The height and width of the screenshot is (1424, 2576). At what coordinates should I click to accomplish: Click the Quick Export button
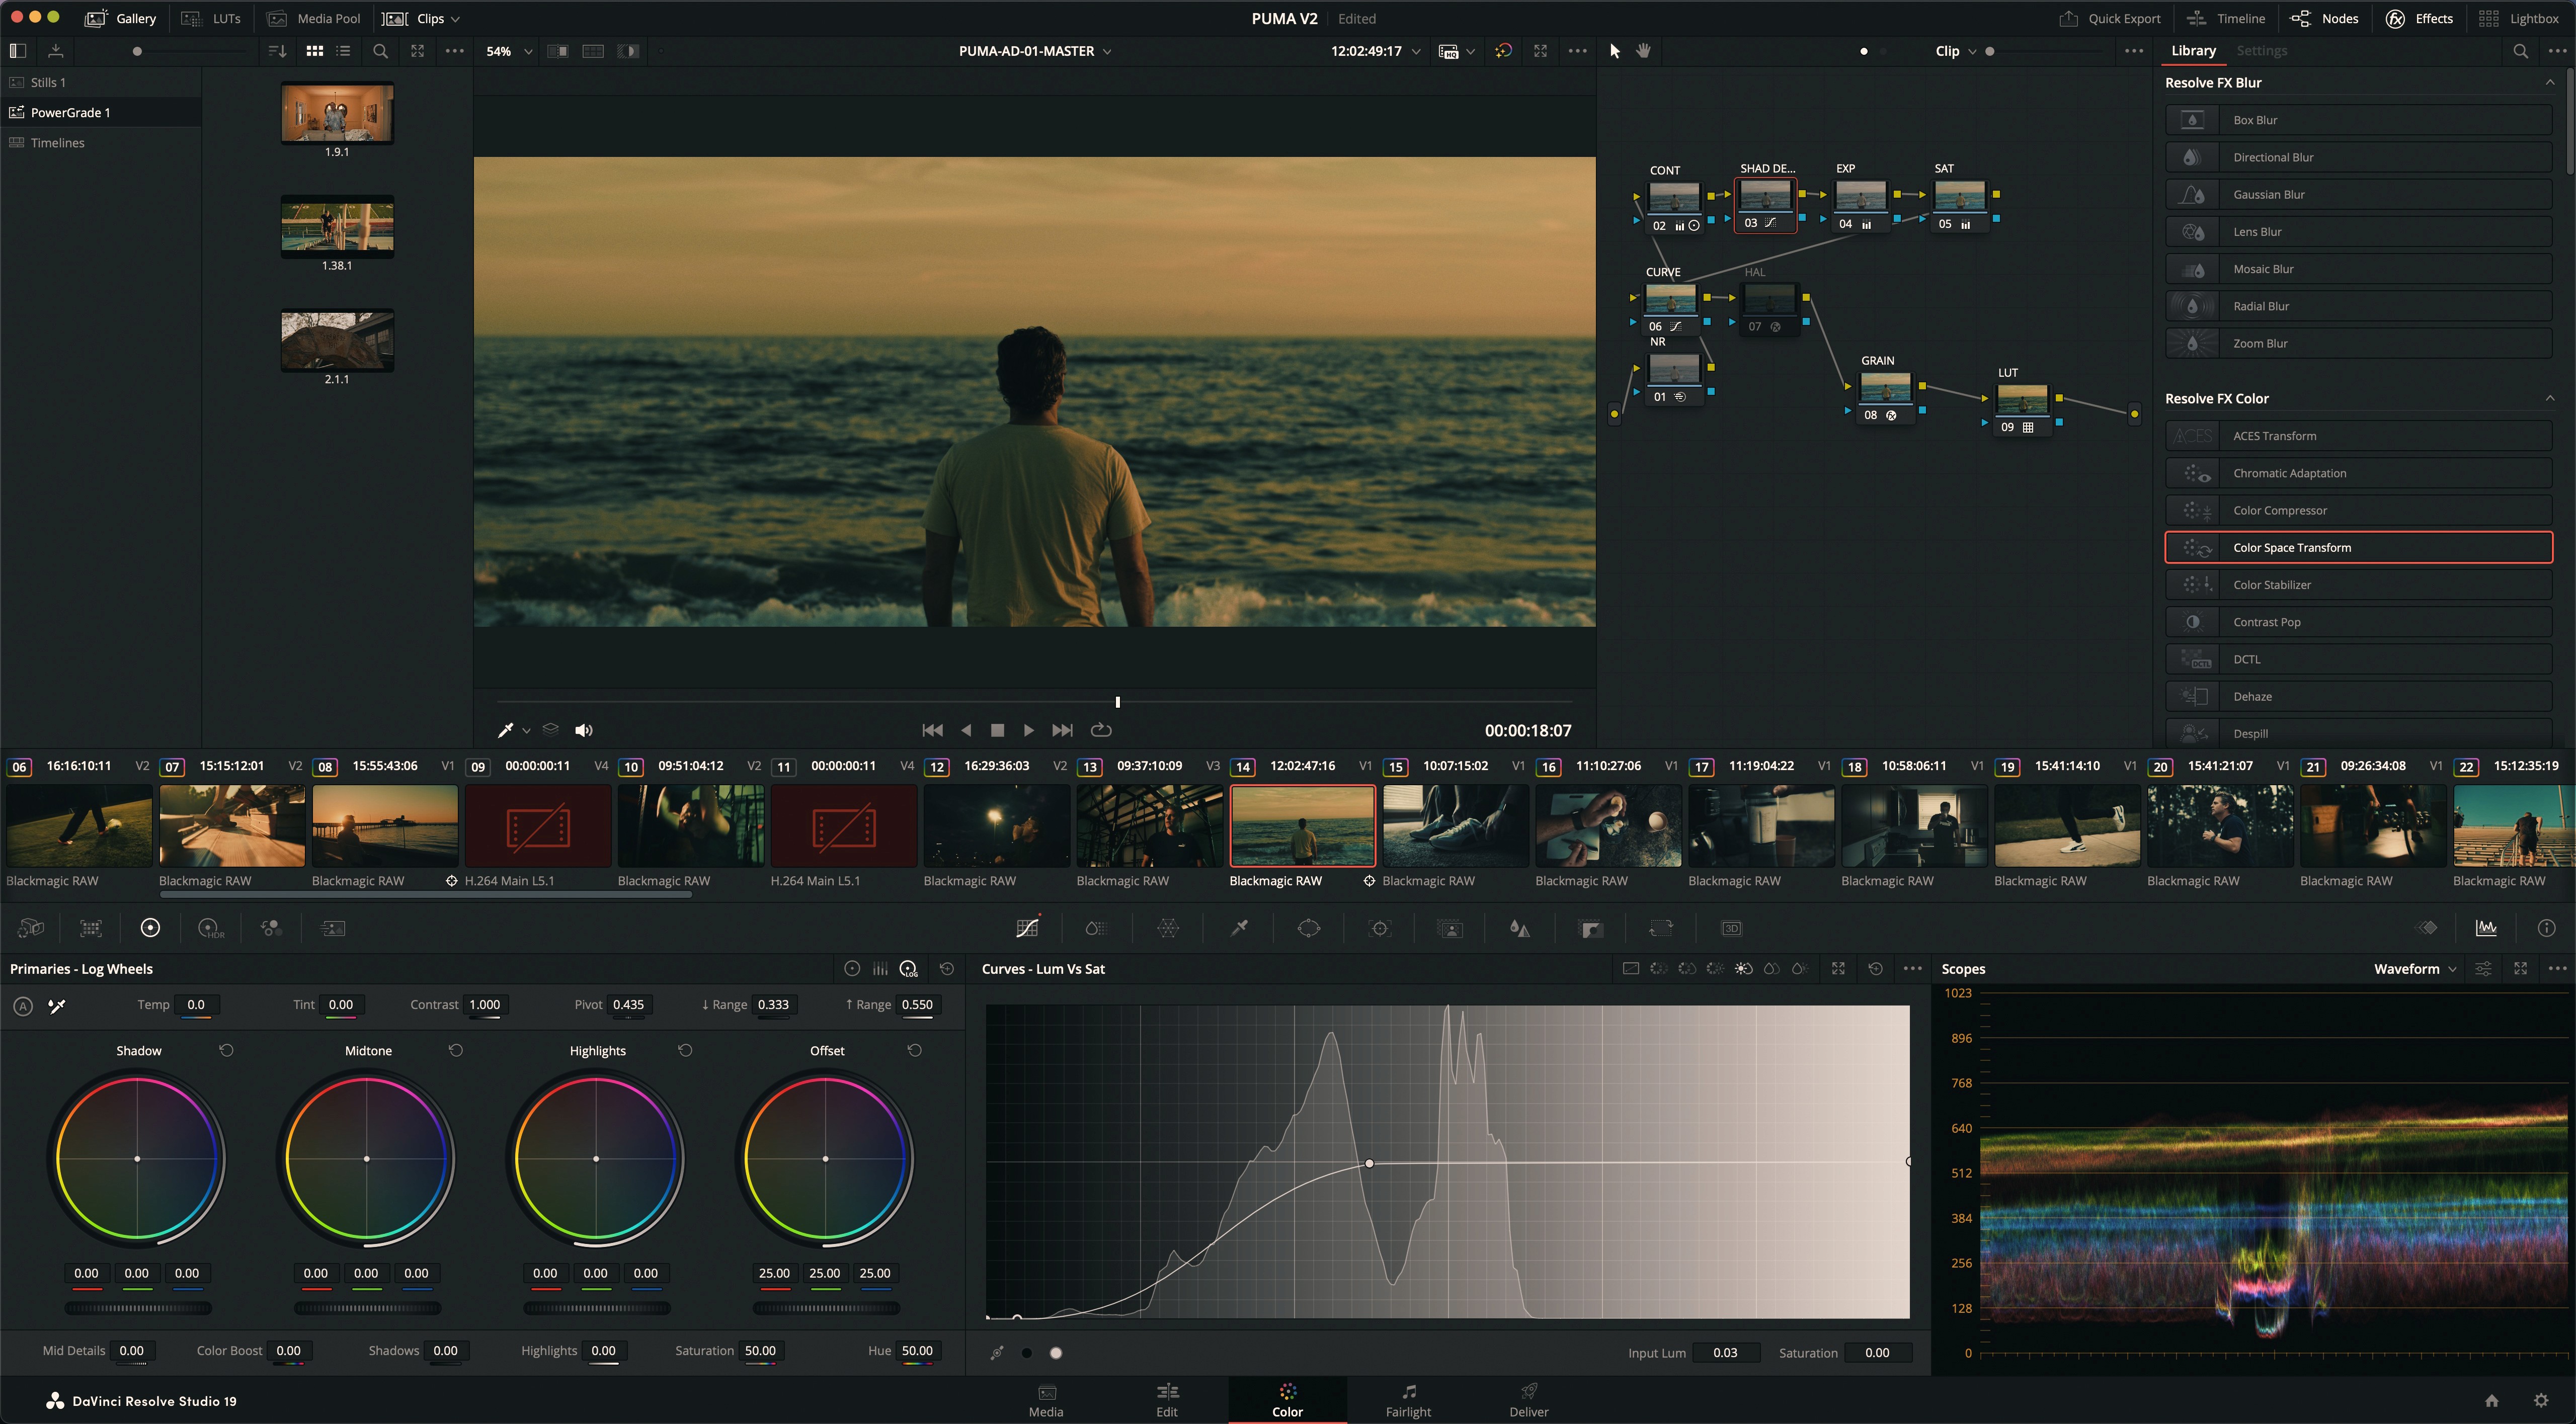pos(2110,18)
